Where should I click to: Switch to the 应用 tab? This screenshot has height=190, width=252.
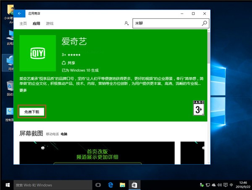tap(36, 23)
